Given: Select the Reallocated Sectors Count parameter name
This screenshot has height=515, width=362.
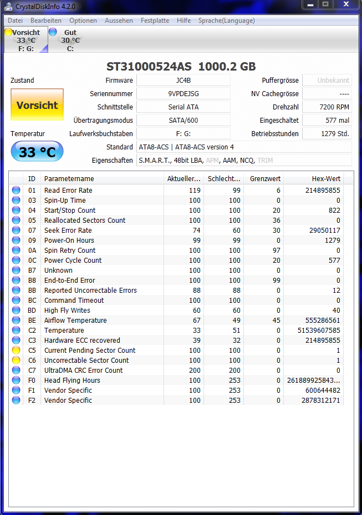Looking at the screenshot, I should tap(85, 220).
